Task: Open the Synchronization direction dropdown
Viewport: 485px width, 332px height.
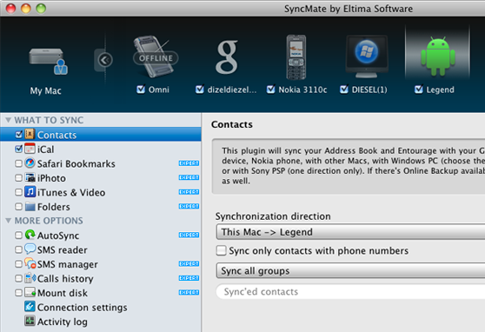Action: pos(350,232)
